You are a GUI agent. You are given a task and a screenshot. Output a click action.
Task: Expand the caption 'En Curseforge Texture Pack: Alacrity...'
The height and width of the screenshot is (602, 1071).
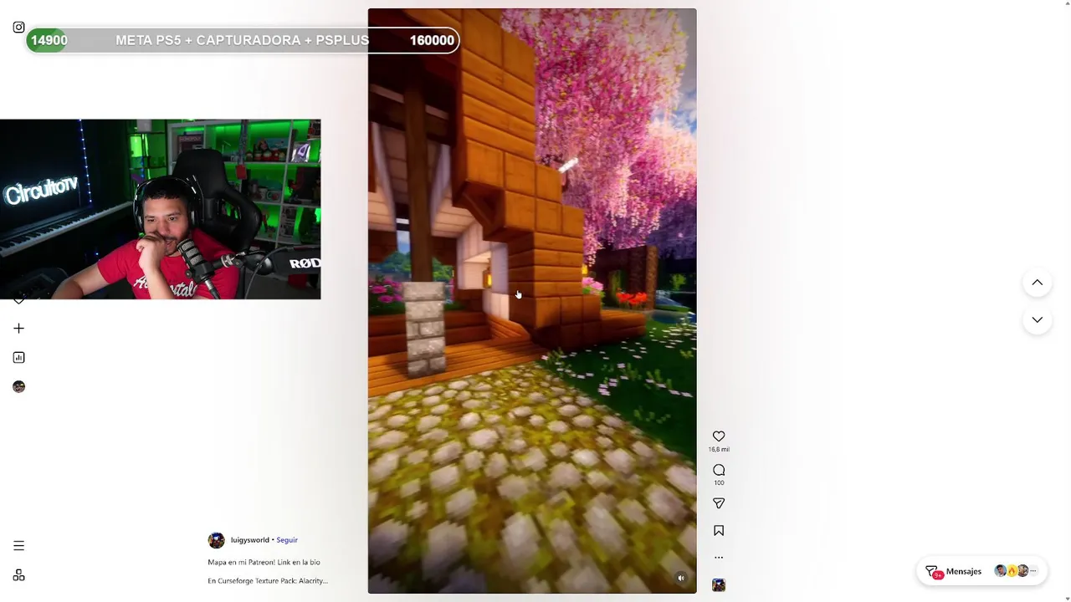(x=268, y=580)
